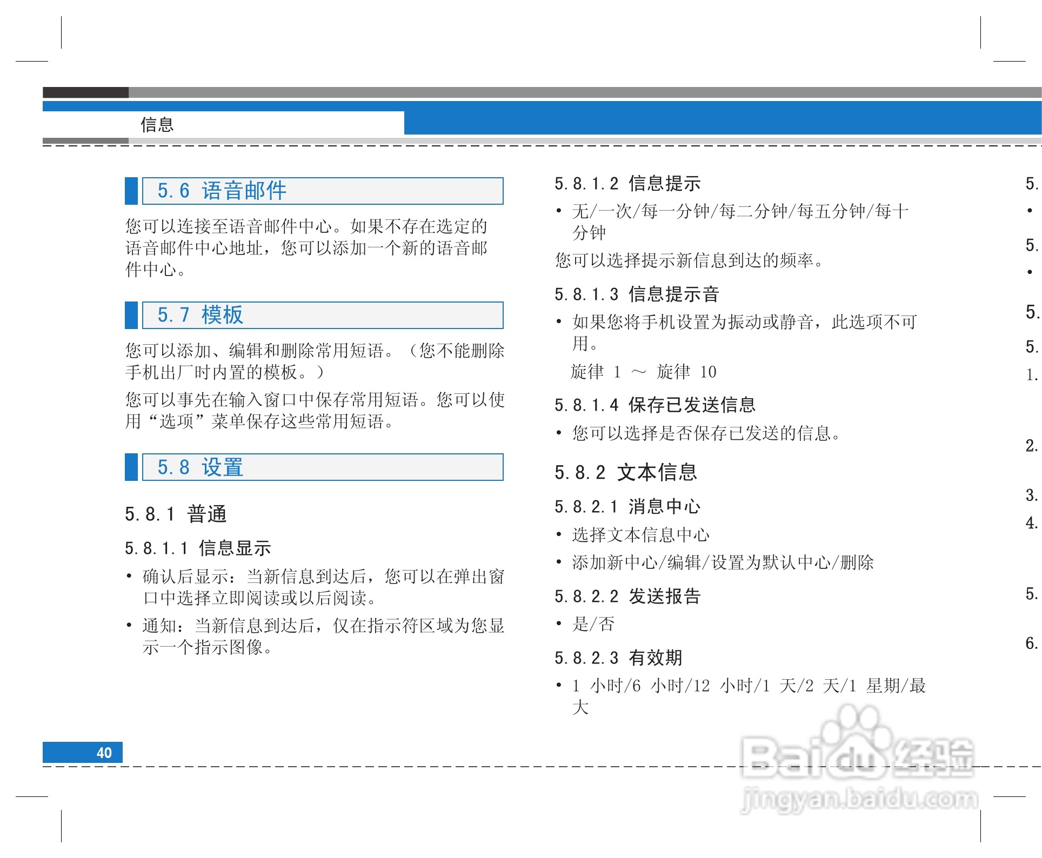Click the blue marker beside 5.6 语音邮件
The width and height of the screenshot is (1042, 858).
[131, 191]
